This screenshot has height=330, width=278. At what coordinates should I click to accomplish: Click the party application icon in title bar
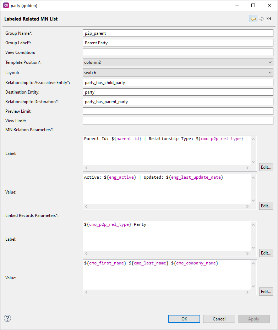(6, 6)
